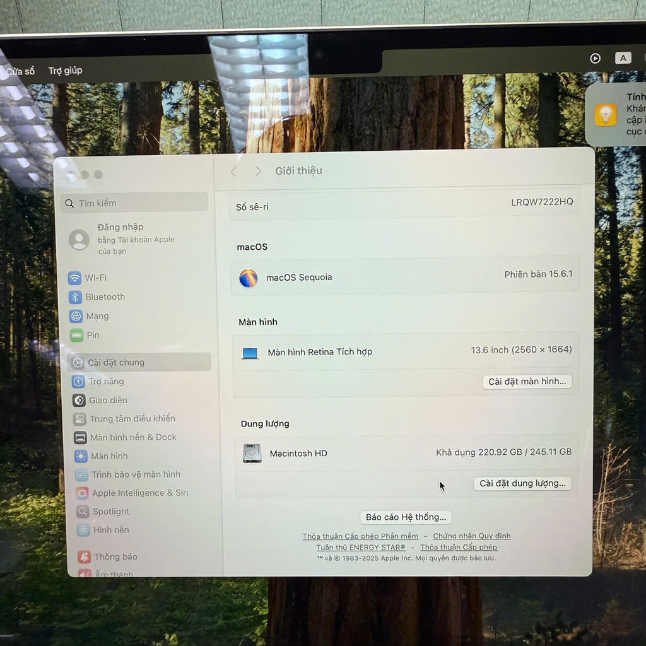
Task: Open Apple Intelligence & Siri icon
Action: (x=82, y=493)
